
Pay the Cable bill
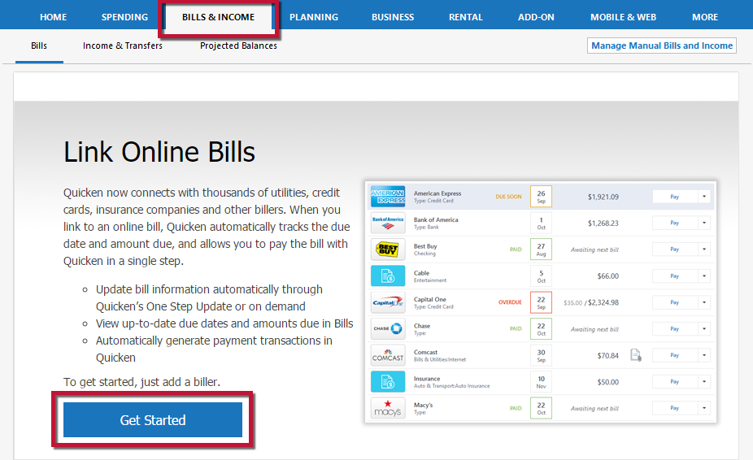point(675,276)
